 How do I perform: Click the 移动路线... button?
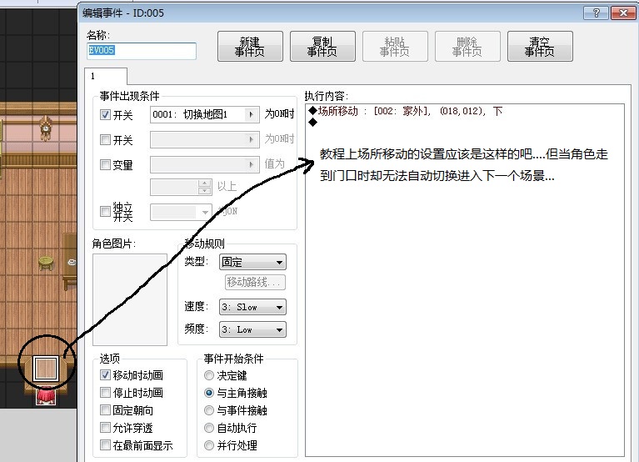(x=255, y=282)
